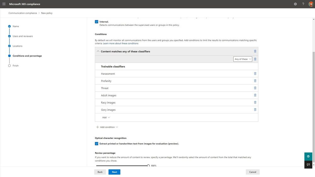Open the app launcher waffle icon
315x177 pixels.
(x=4, y=4)
